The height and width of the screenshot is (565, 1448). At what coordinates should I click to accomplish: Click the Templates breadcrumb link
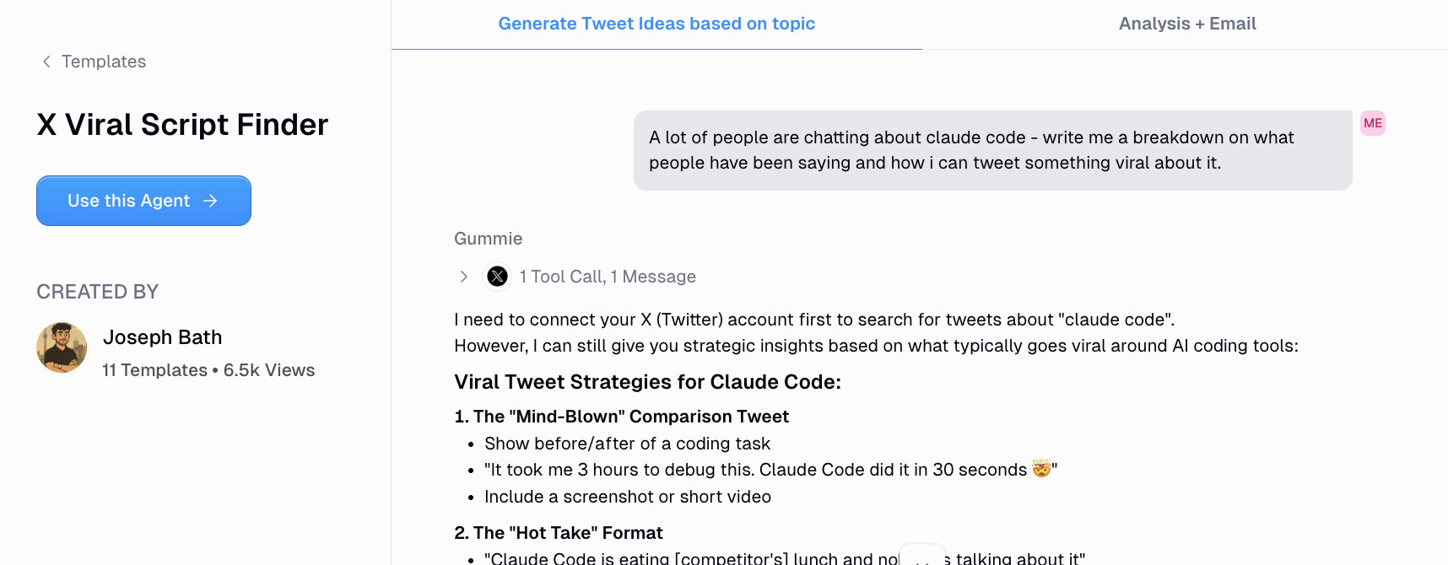point(103,61)
